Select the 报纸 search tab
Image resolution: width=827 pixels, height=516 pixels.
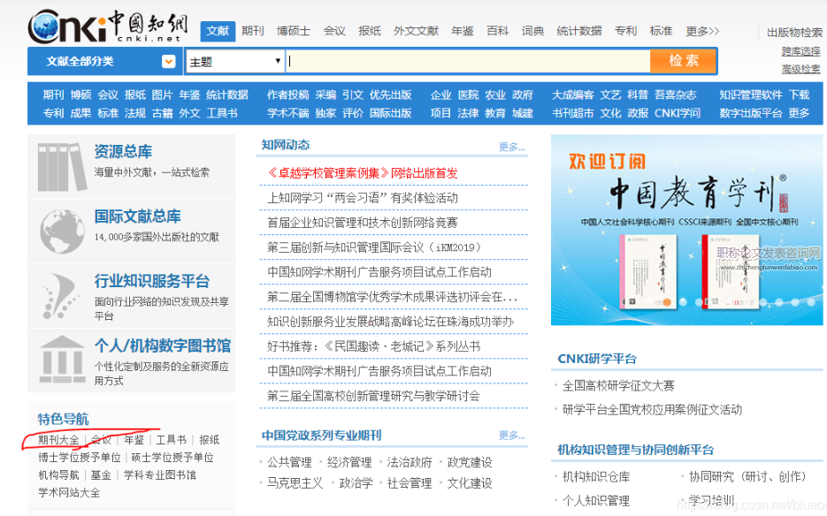[370, 31]
